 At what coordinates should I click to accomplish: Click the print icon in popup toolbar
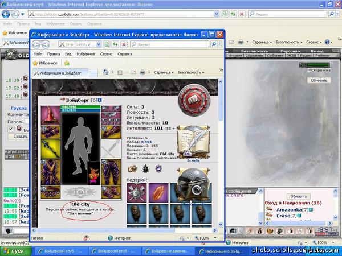coord(142,72)
